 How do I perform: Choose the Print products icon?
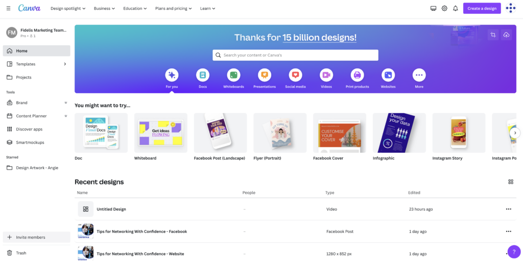tap(357, 75)
